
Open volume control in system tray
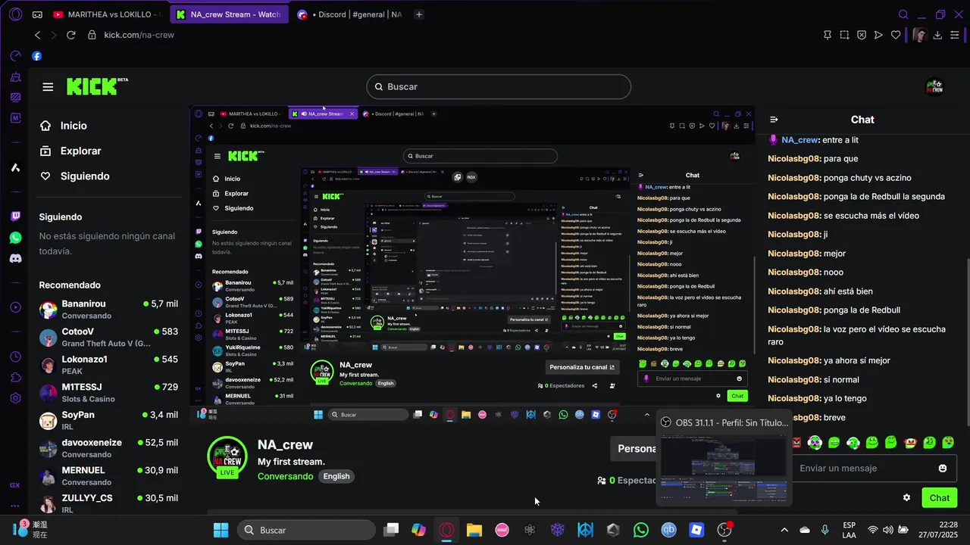coord(887,530)
